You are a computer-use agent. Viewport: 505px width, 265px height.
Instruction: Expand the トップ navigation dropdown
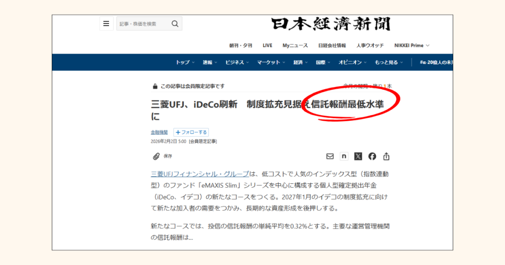pos(184,62)
